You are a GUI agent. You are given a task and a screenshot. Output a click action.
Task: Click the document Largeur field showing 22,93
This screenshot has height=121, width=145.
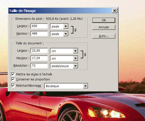click(39, 51)
